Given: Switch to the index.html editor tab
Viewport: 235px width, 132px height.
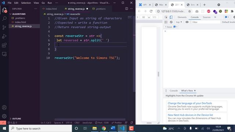Looking at the screenshot, I should pos(51,9).
